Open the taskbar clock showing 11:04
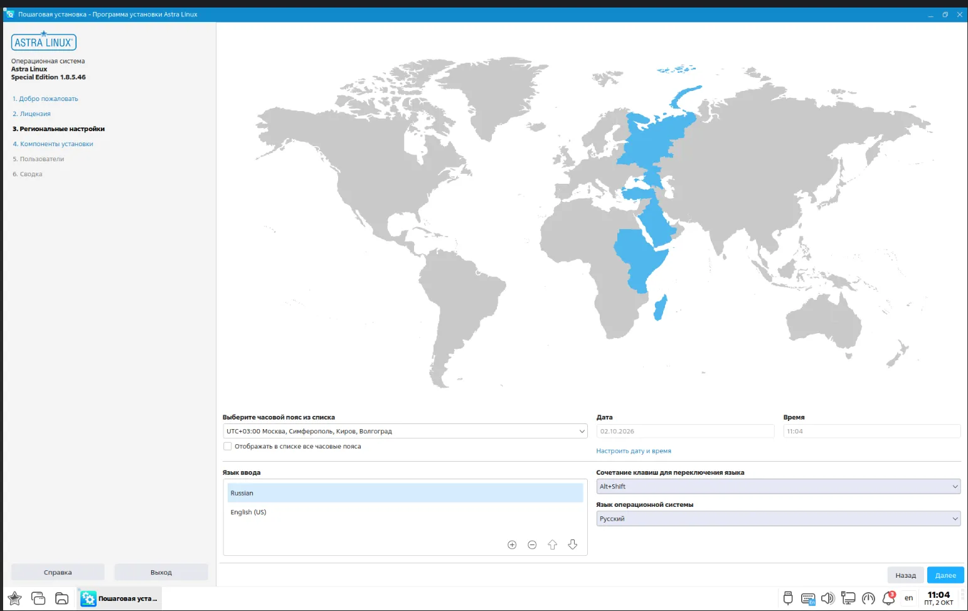 939,598
